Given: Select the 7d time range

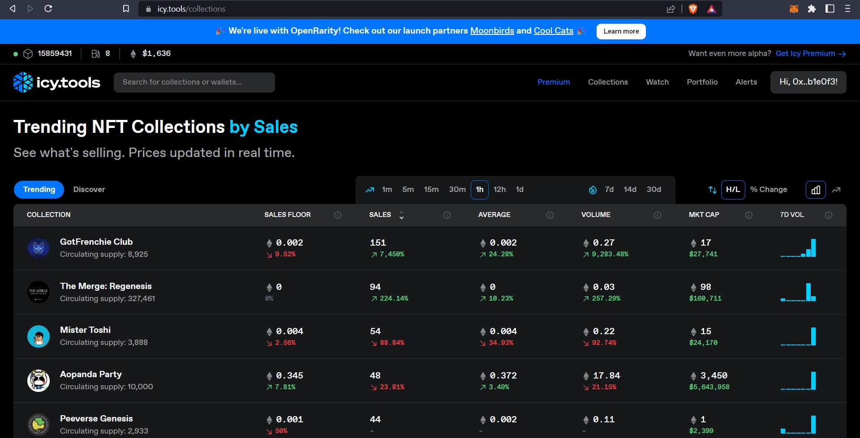Looking at the screenshot, I should (609, 190).
